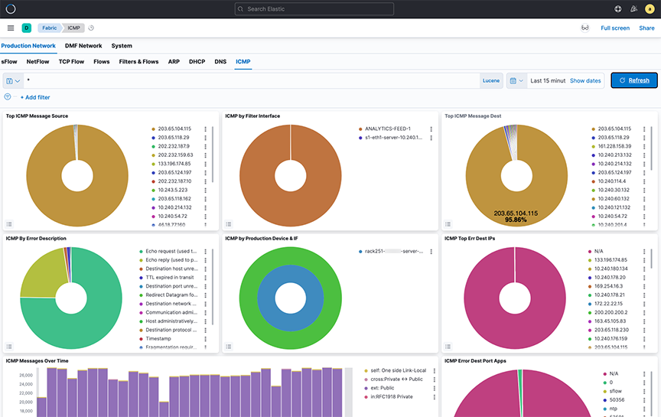Click the Full screen link
This screenshot has height=417, width=661.
point(615,28)
